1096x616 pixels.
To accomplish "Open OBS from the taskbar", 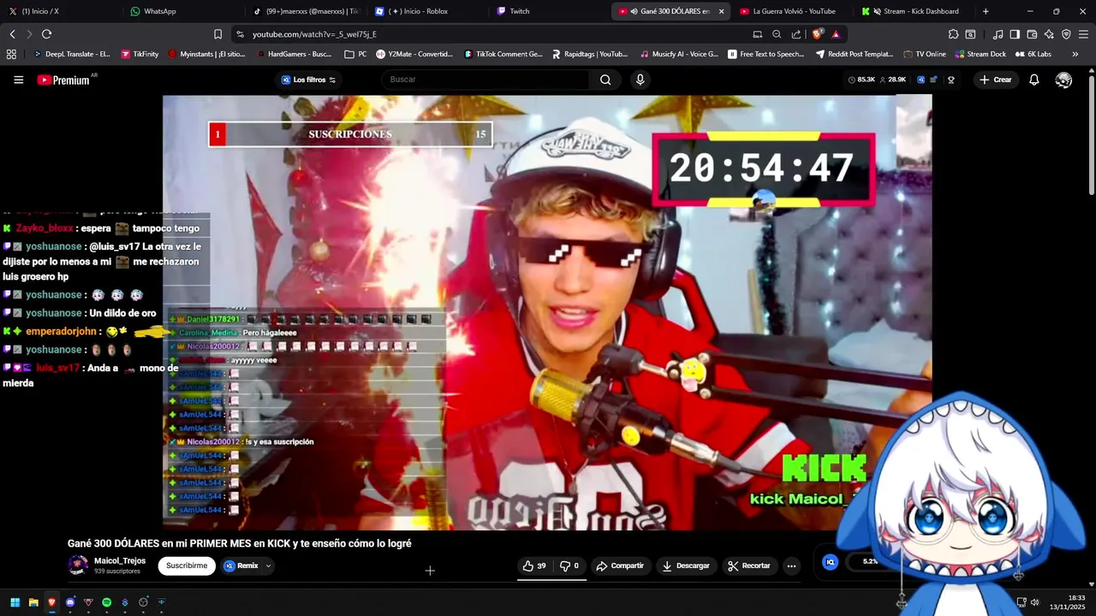I will [143, 602].
